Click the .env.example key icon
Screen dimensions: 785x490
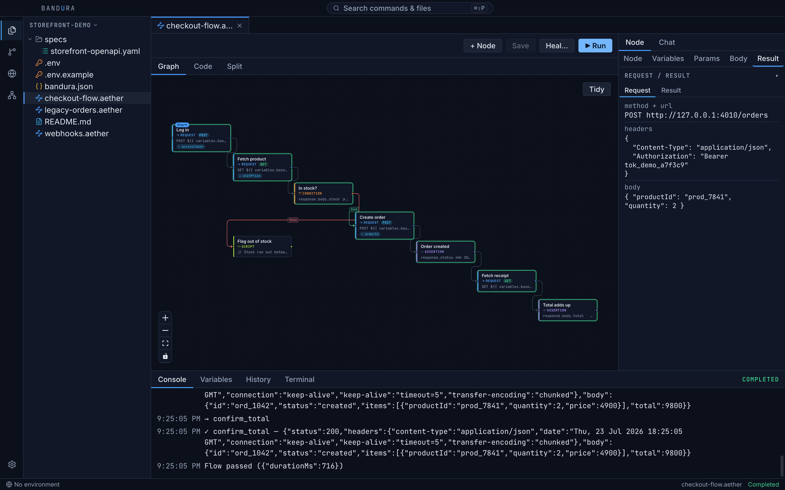pos(39,74)
